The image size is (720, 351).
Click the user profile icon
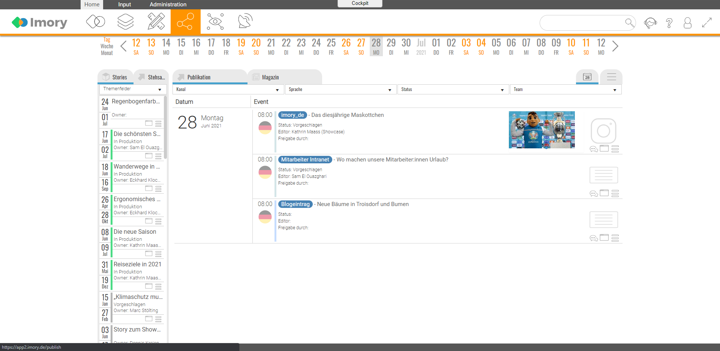(687, 23)
